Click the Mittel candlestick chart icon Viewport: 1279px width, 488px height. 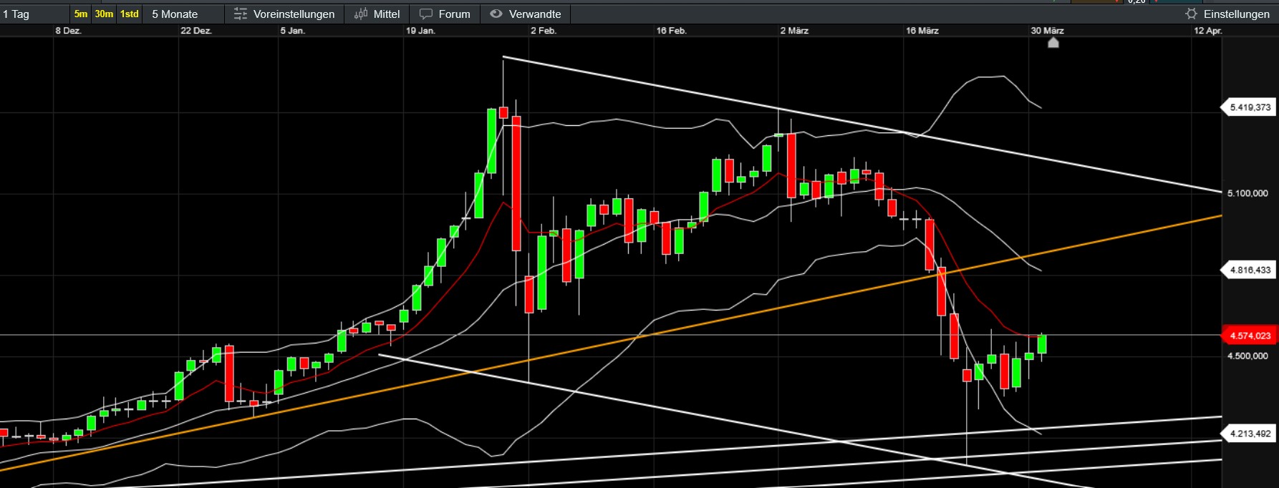tap(361, 14)
